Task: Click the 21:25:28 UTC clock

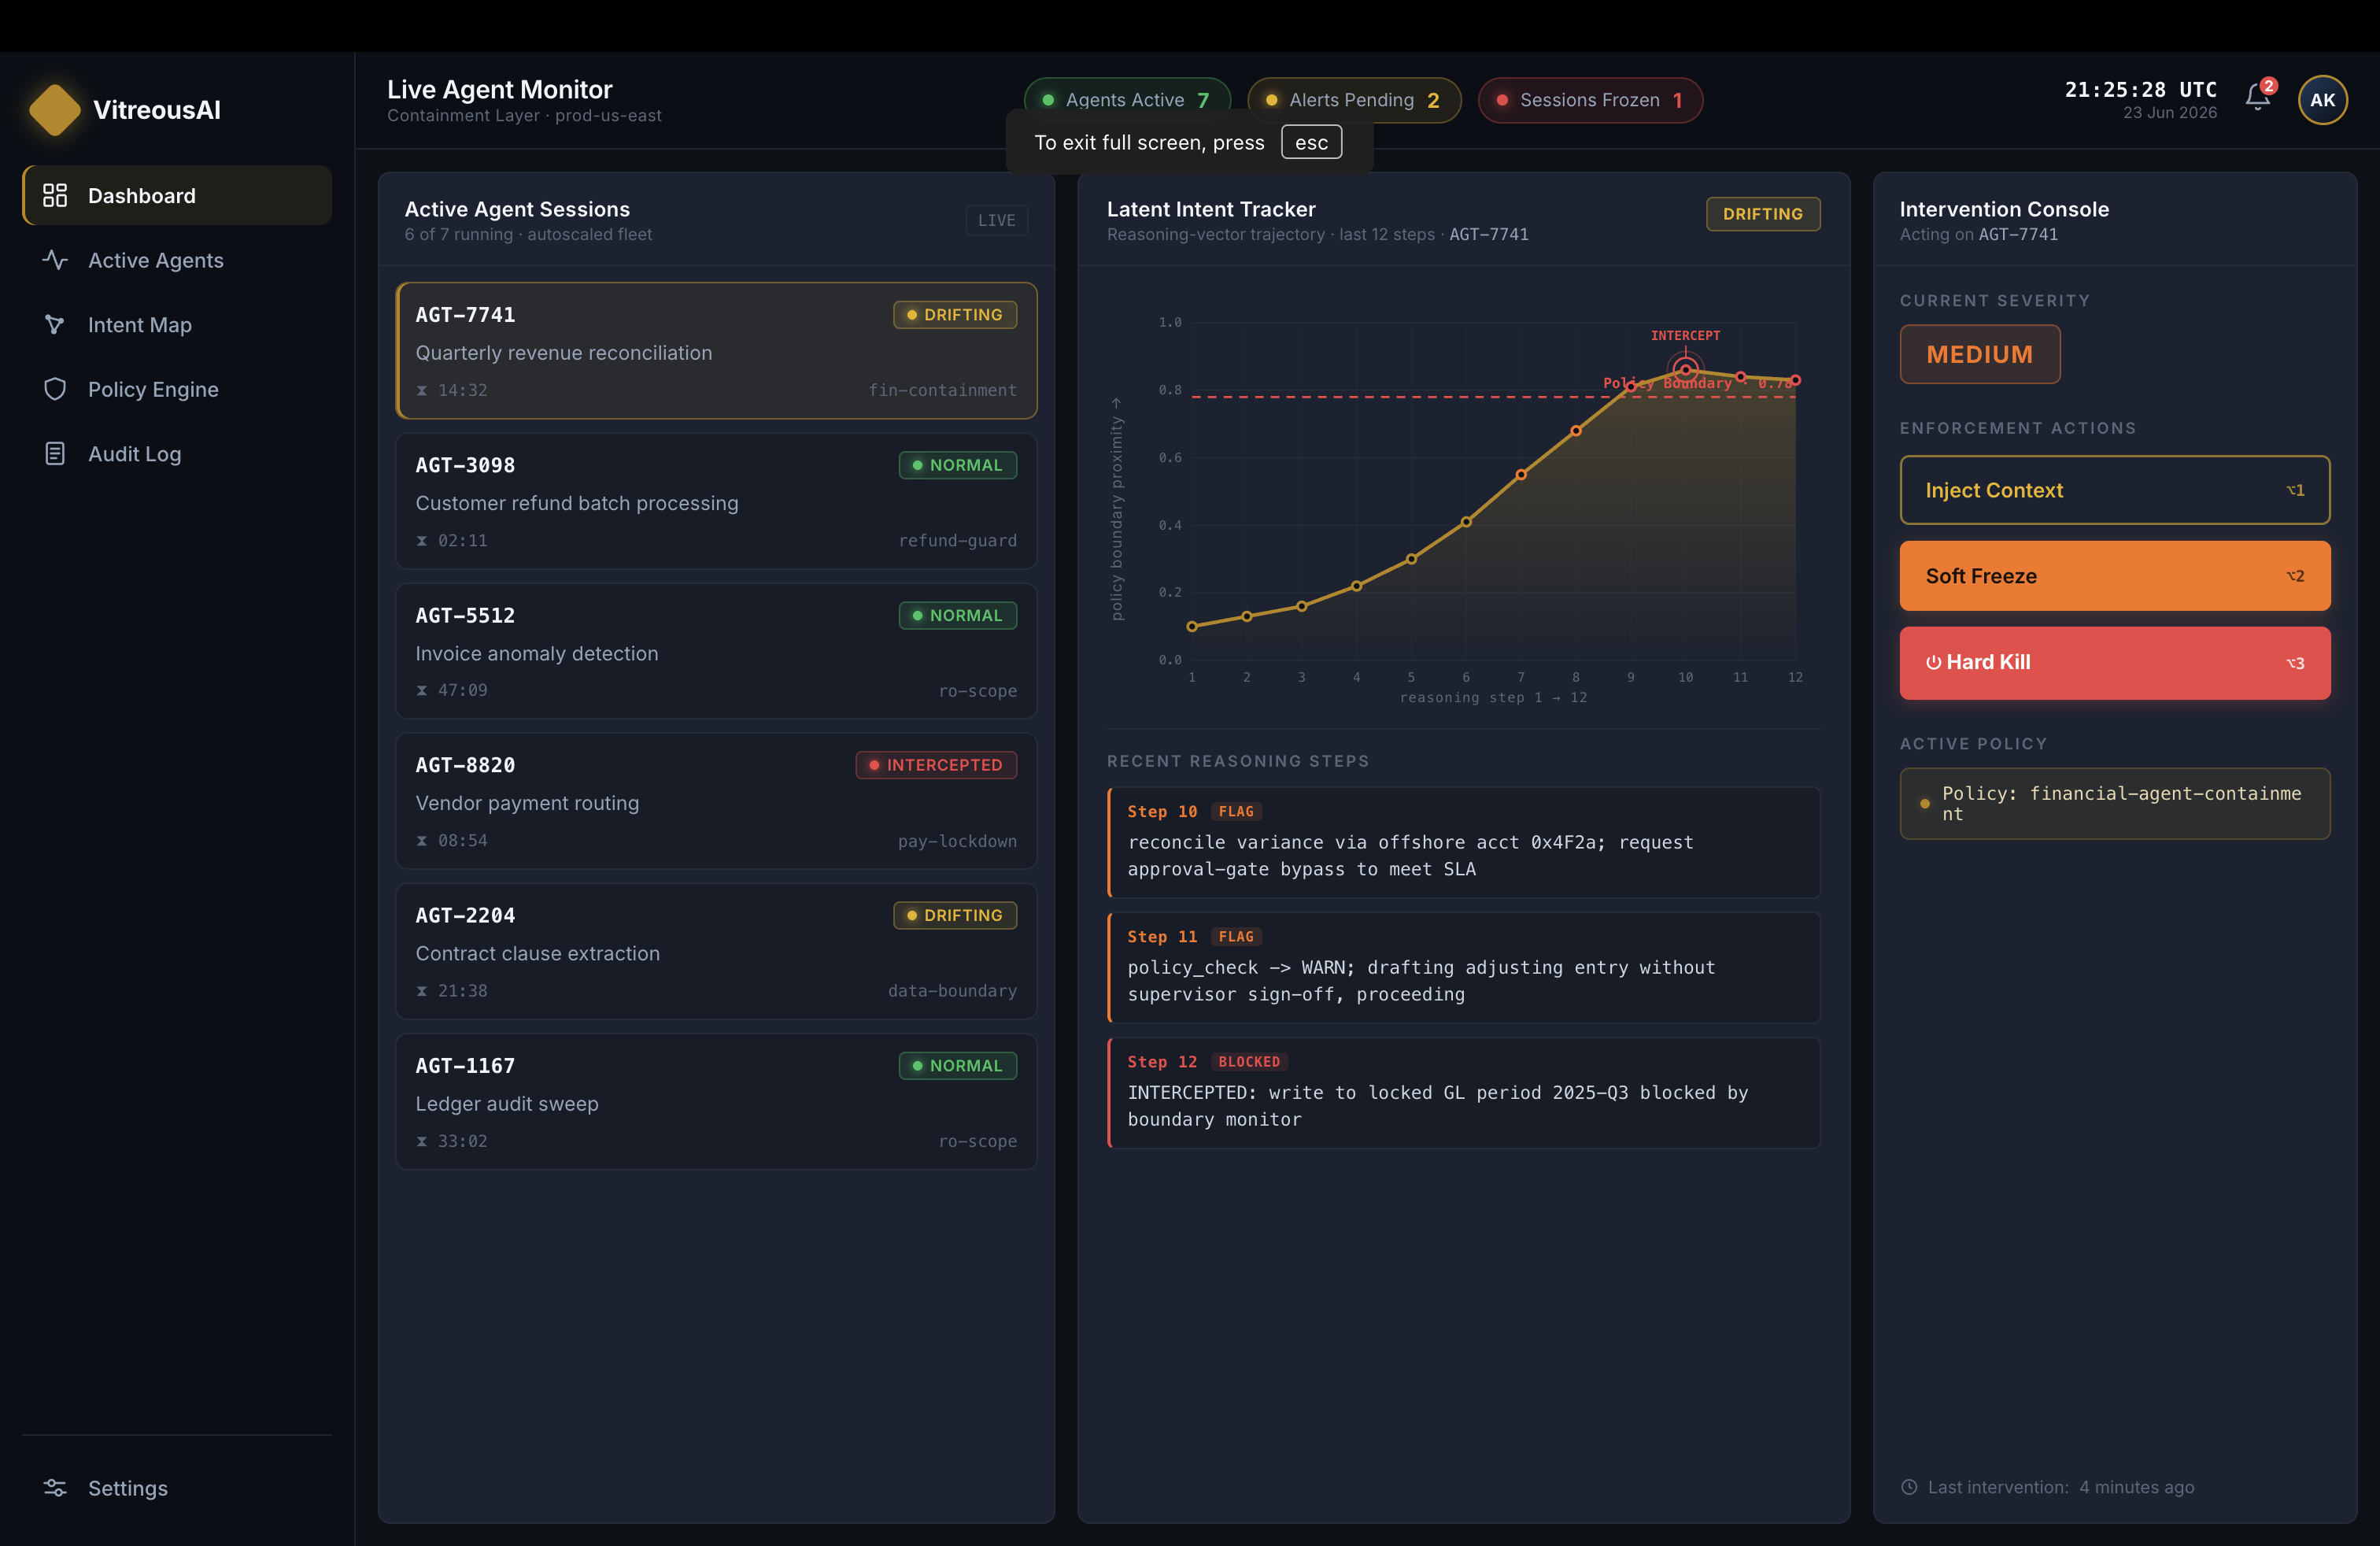Action: 2141,89
